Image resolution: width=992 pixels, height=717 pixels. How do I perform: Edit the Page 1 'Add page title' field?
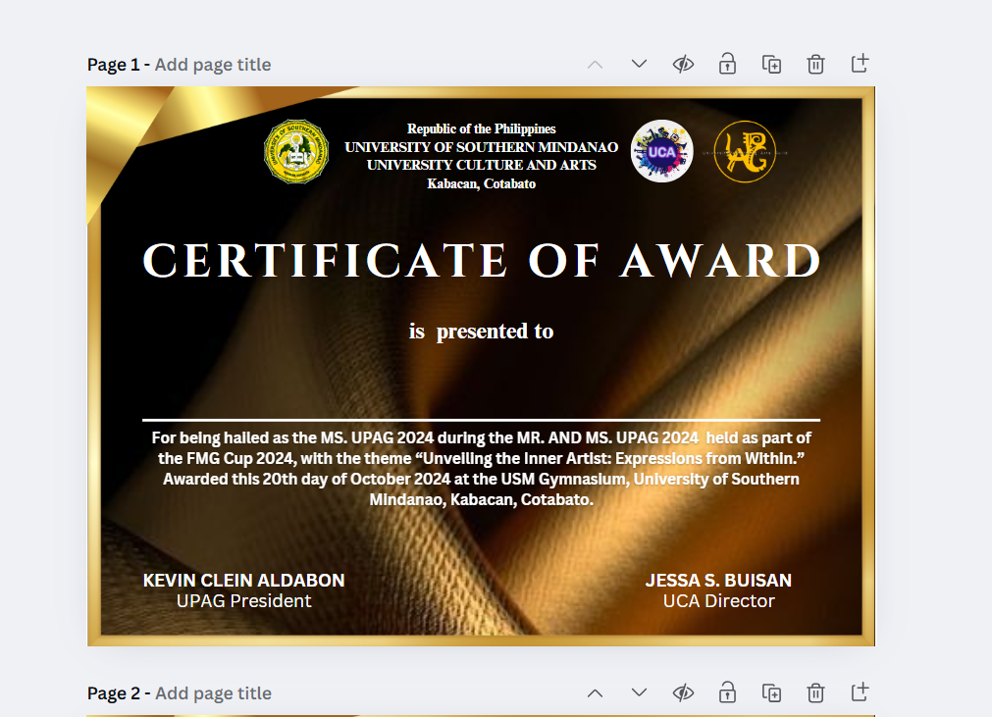[213, 65]
